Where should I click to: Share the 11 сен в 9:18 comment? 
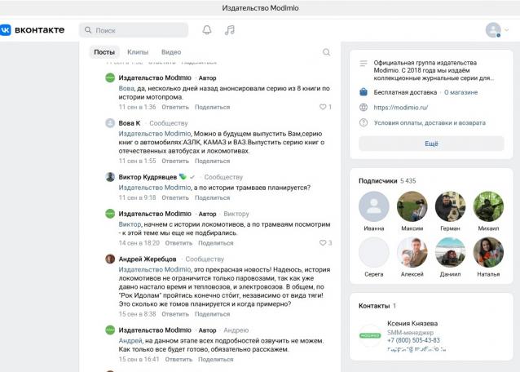212,197
